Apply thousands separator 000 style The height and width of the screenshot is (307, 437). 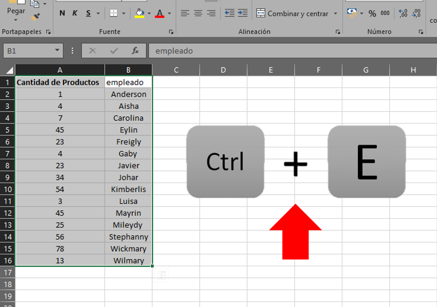pyautogui.click(x=385, y=13)
